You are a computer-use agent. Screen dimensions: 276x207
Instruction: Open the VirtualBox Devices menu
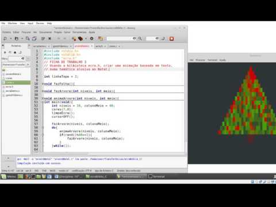(40, 24)
